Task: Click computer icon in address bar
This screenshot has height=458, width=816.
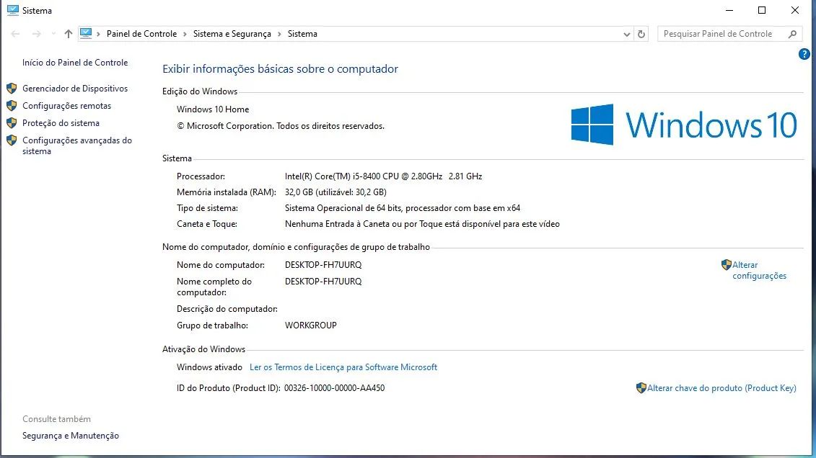Action: (86, 33)
